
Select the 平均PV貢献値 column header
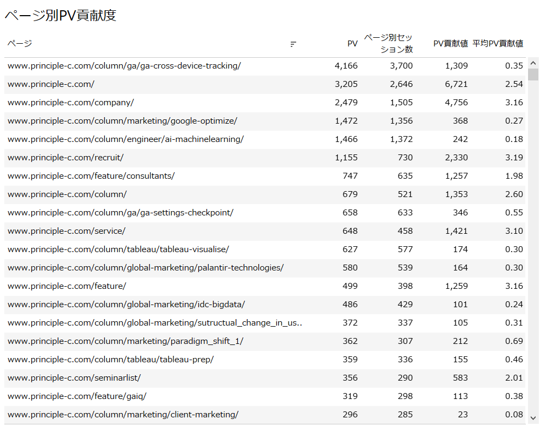tap(498, 44)
